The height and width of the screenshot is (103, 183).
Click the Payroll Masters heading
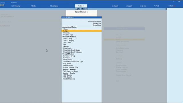click(68, 54)
